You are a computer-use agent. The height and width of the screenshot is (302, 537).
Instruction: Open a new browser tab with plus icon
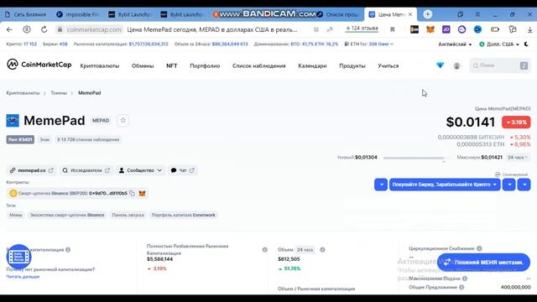pyautogui.click(x=427, y=14)
